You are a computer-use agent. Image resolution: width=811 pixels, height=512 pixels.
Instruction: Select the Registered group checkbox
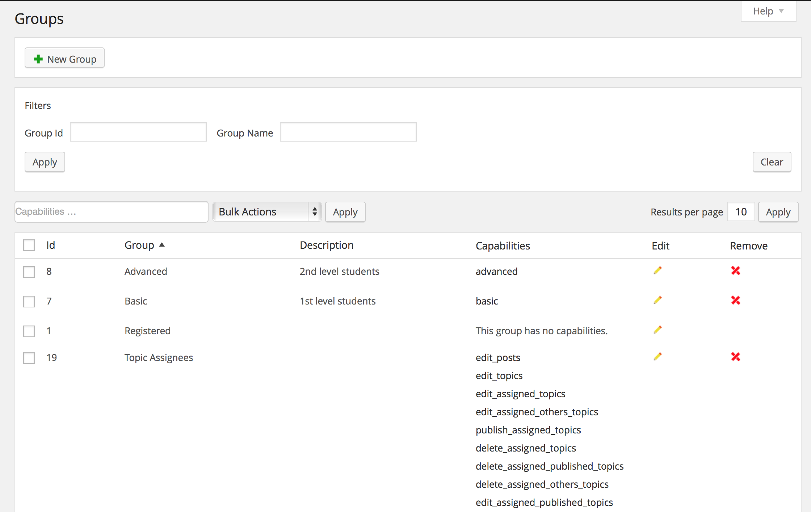tap(29, 331)
